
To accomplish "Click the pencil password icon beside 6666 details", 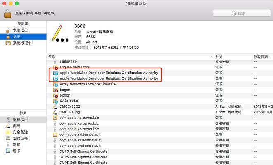I will point(60,34).
